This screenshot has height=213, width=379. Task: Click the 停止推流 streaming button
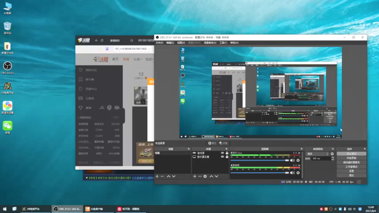tap(352, 153)
